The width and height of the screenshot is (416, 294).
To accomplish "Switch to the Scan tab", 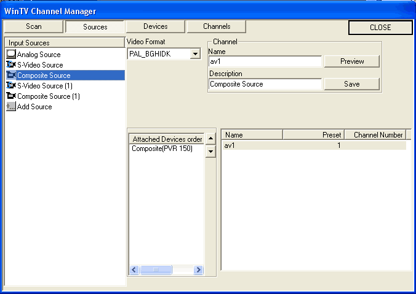I will 33,26.
